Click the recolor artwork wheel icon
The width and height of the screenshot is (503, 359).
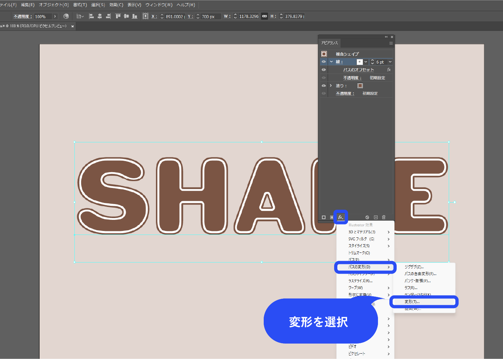66,16
